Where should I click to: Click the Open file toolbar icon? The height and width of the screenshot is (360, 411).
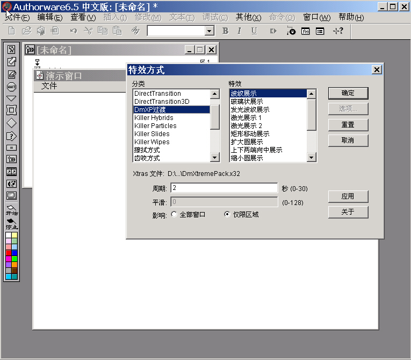tap(26, 31)
